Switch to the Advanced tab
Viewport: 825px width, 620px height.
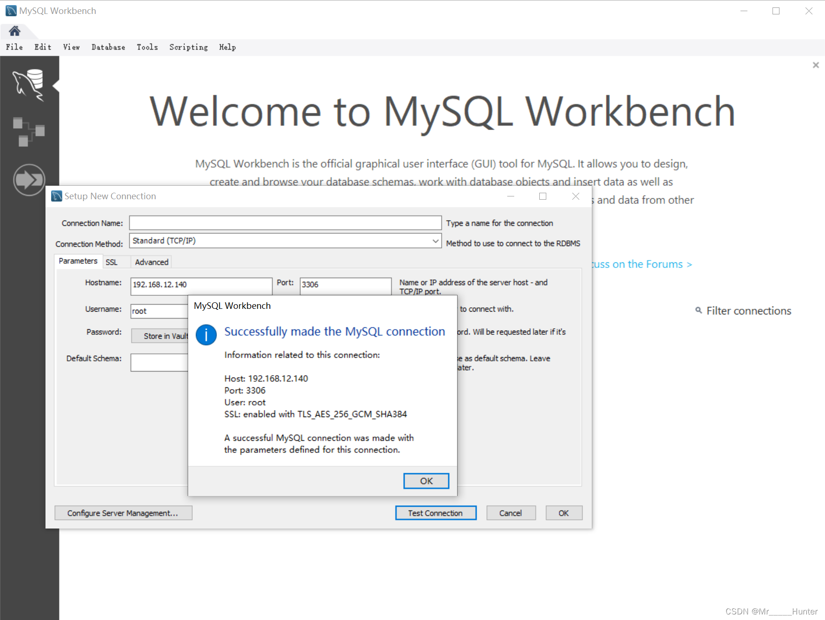click(x=151, y=262)
